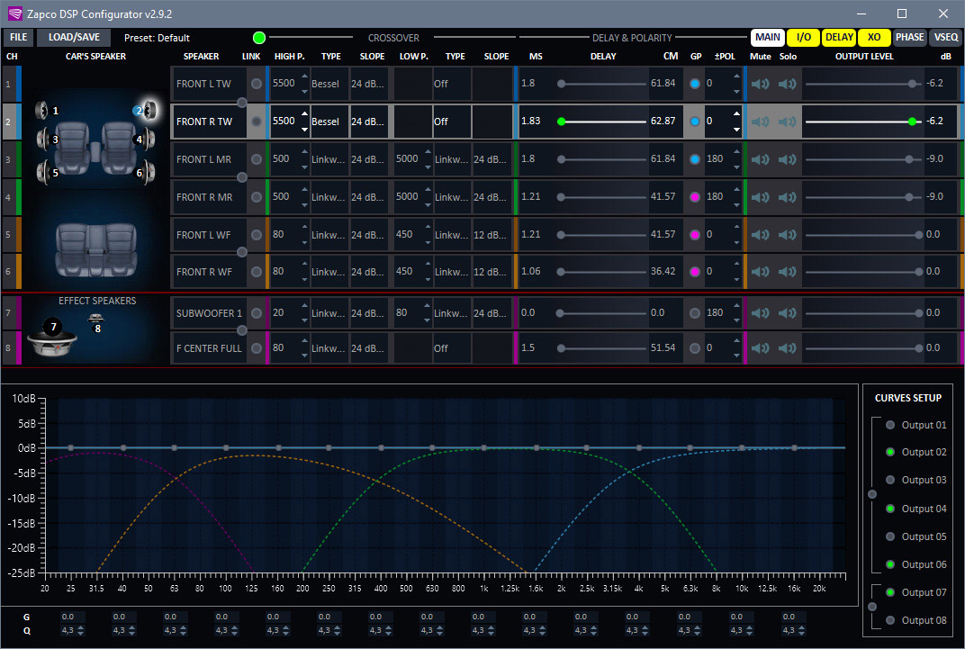Click the 1k EQ band point on graph
The height and width of the screenshot is (649, 965).
pos(483,448)
